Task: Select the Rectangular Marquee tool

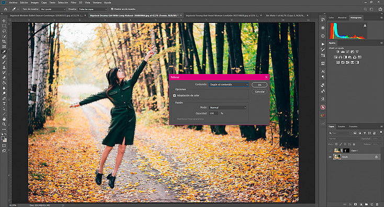Action: pos(4,26)
